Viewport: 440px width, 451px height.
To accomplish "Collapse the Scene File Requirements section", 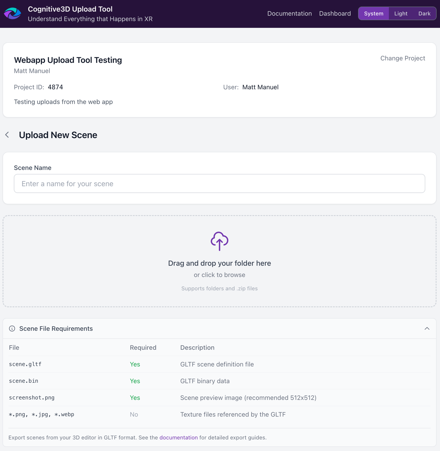I will tap(427, 329).
